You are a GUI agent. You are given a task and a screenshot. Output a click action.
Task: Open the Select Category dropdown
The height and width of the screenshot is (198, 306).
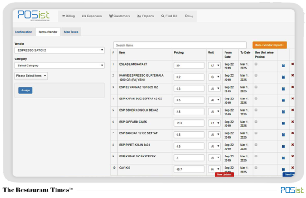[x=59, y=66]
